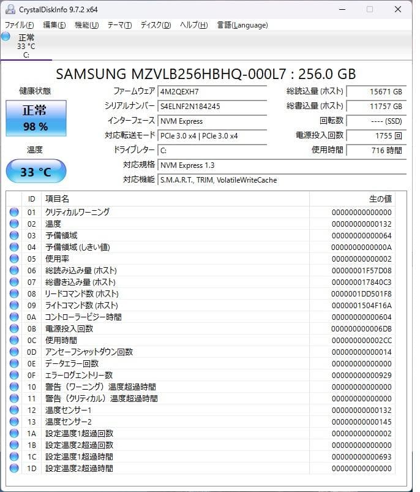The width and height of the screenshot is (420, 492).
Task: Click the status orb for 予備領域 row 03
Action: coord(14,235)
